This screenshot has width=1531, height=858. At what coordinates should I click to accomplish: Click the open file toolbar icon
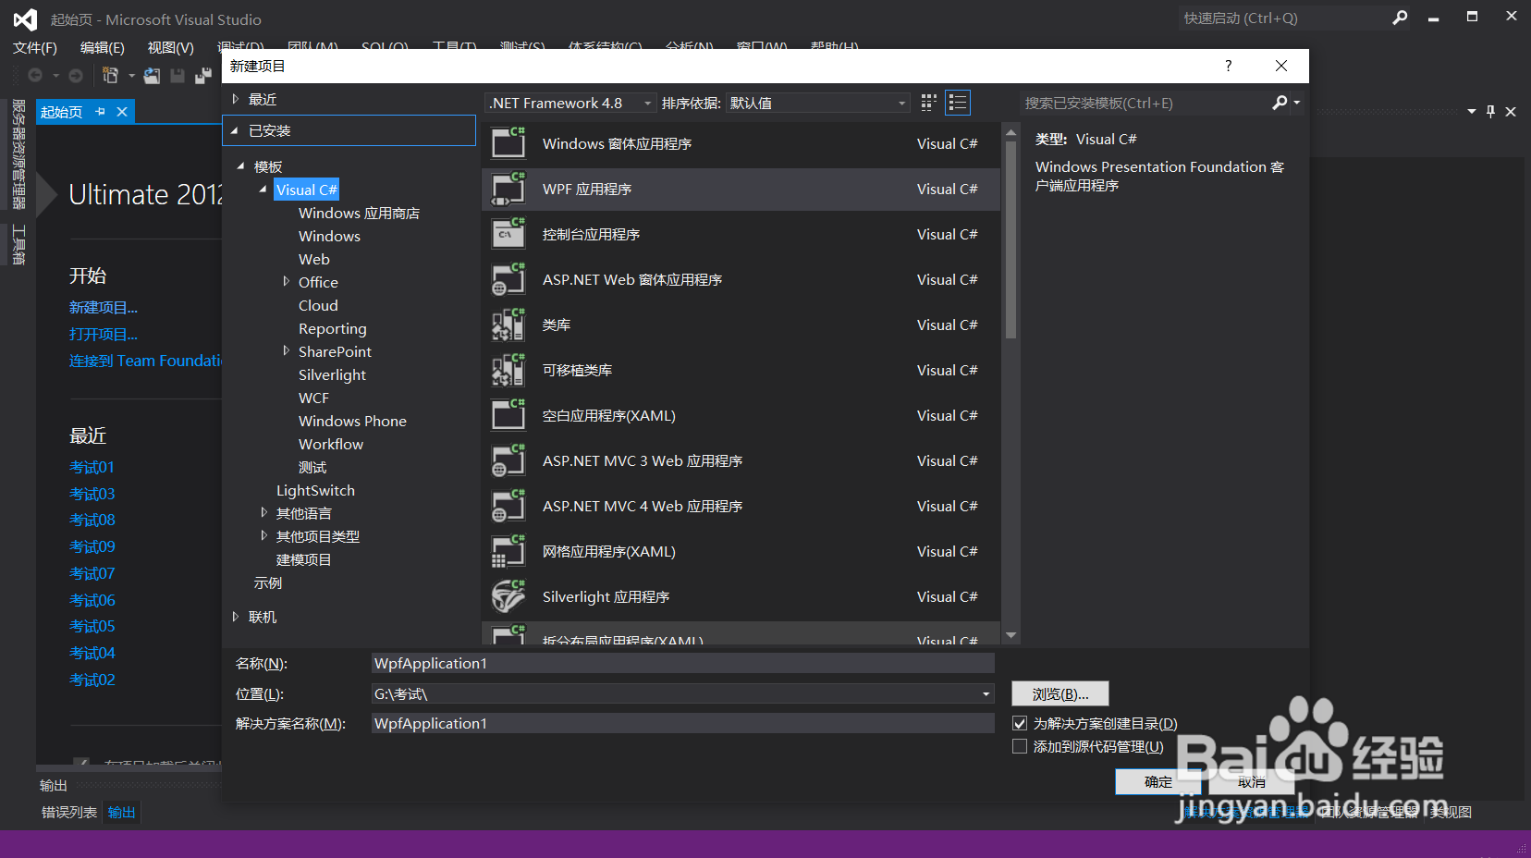pyautogui.click(x=152, y=75)
